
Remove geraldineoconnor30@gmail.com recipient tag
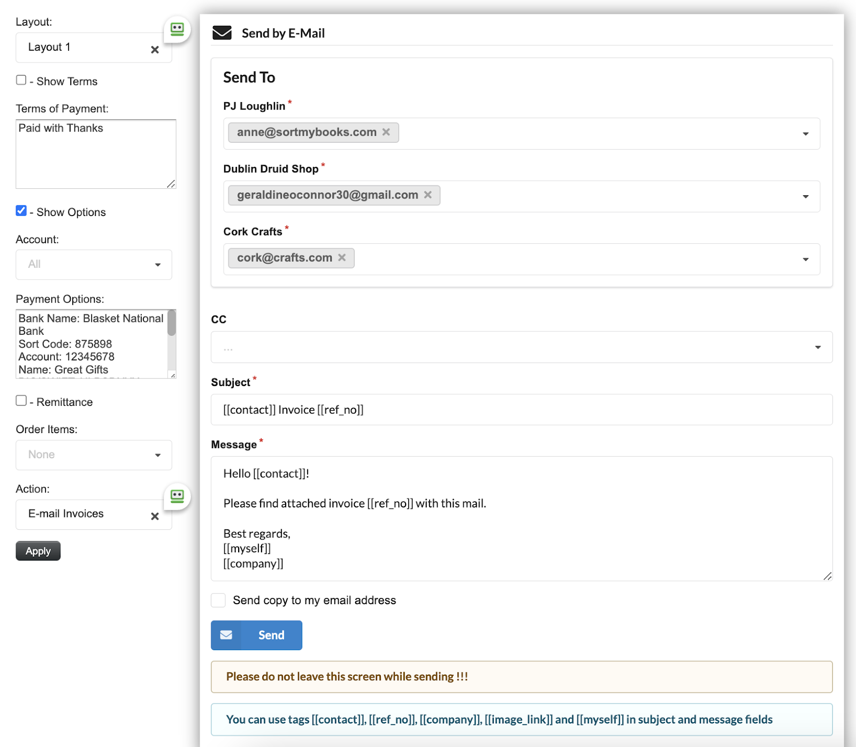(x=428, y=195)
